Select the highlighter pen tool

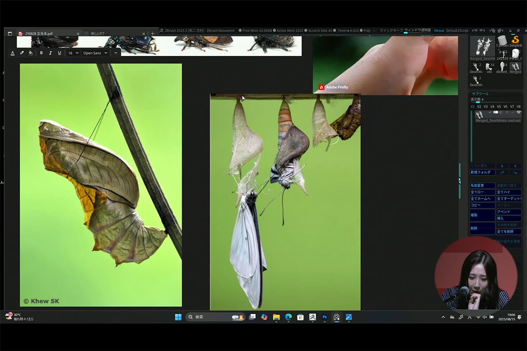(22, 53)
